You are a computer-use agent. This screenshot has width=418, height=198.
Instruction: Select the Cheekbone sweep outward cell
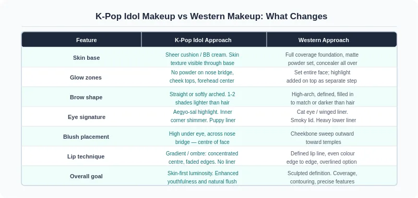tap(323, 138)
